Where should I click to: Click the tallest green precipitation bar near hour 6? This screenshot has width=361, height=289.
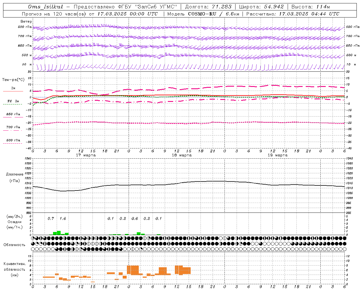pyautogui.click(x=59, y=233)
